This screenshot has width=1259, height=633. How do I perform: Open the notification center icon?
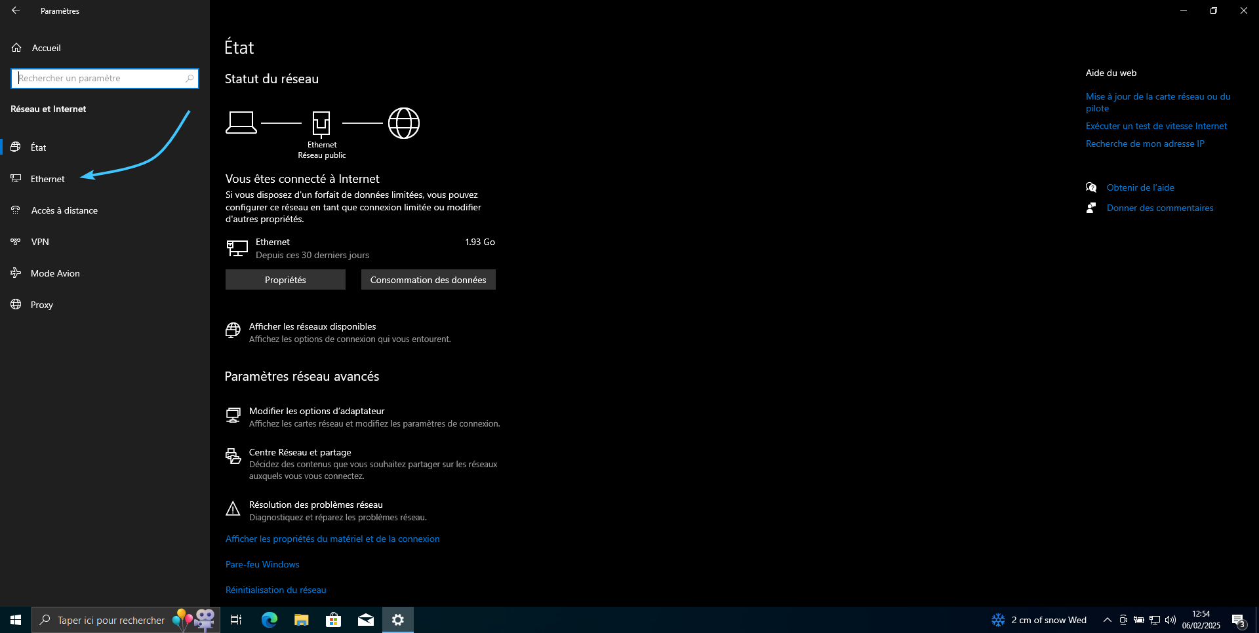(1239, 620)
